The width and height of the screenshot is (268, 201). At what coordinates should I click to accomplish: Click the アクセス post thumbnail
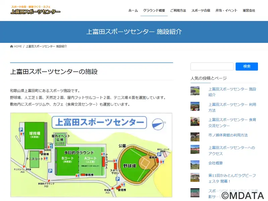point(195,149)
